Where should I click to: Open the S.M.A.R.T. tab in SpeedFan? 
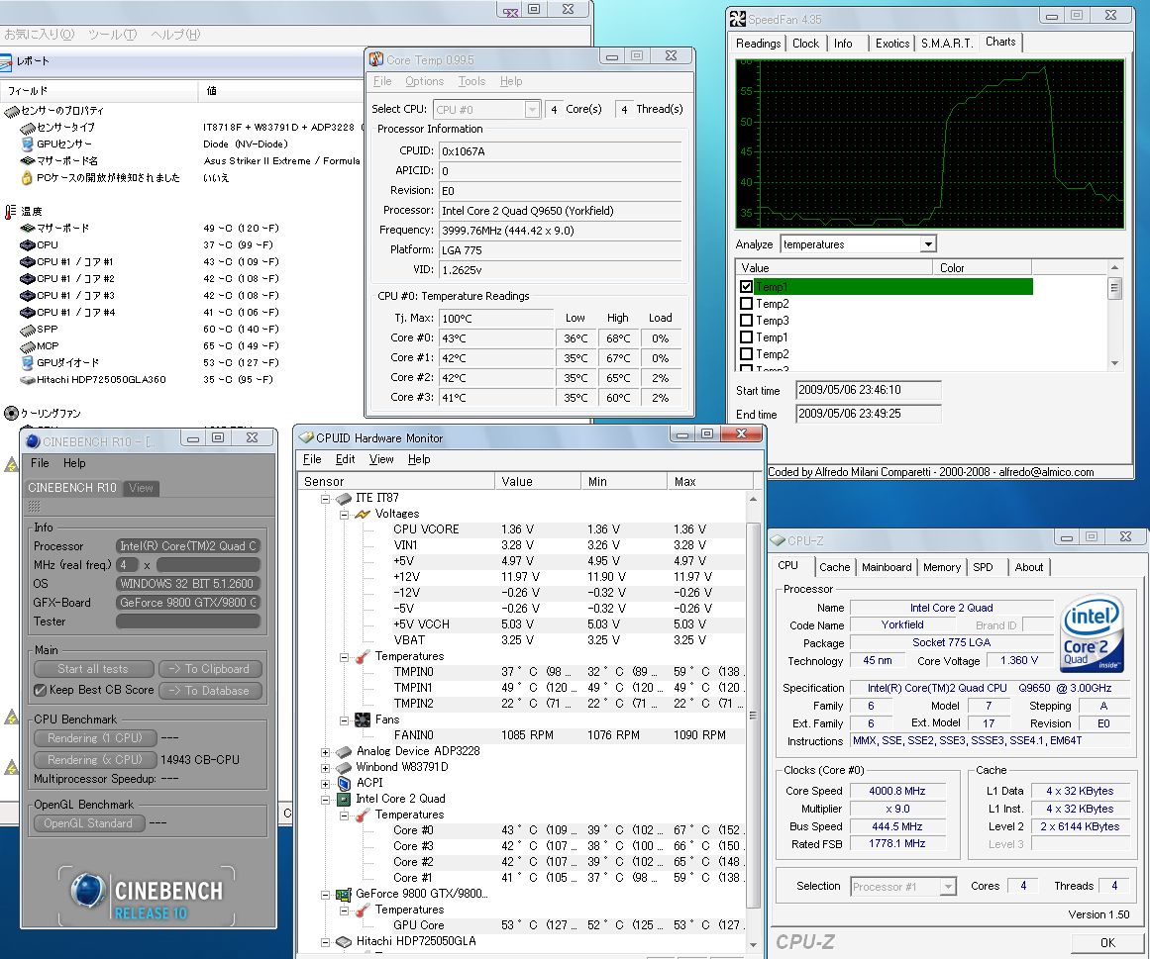click(x=946, y=44)
